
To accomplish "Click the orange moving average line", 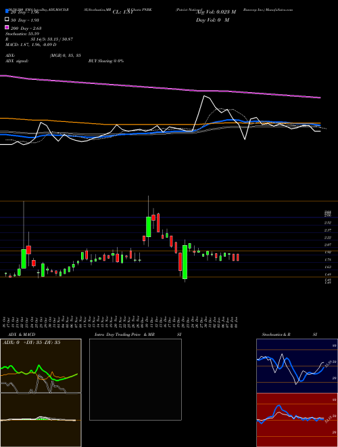I will (x=160, y=125).
